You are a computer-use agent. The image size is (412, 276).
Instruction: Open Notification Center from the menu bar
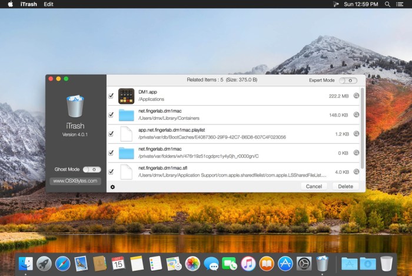(x=400, y=4)
